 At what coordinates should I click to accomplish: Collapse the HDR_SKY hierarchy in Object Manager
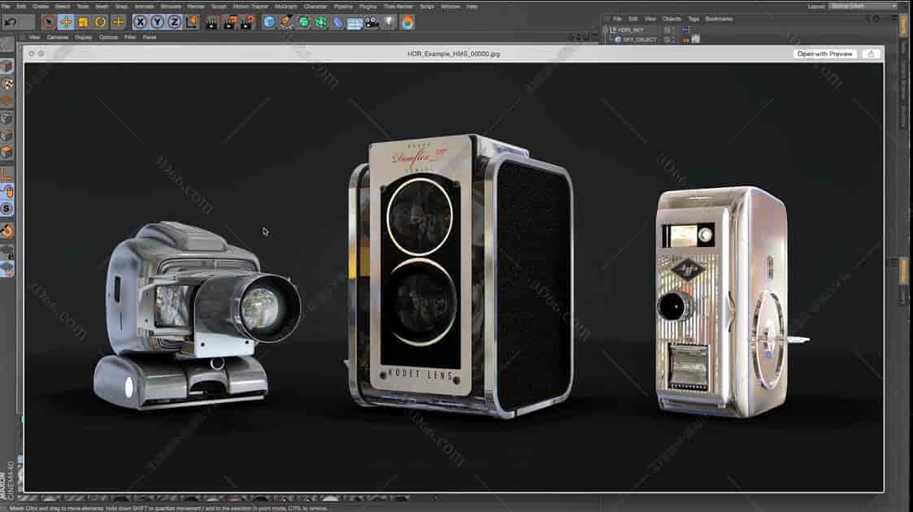[607, 28]
